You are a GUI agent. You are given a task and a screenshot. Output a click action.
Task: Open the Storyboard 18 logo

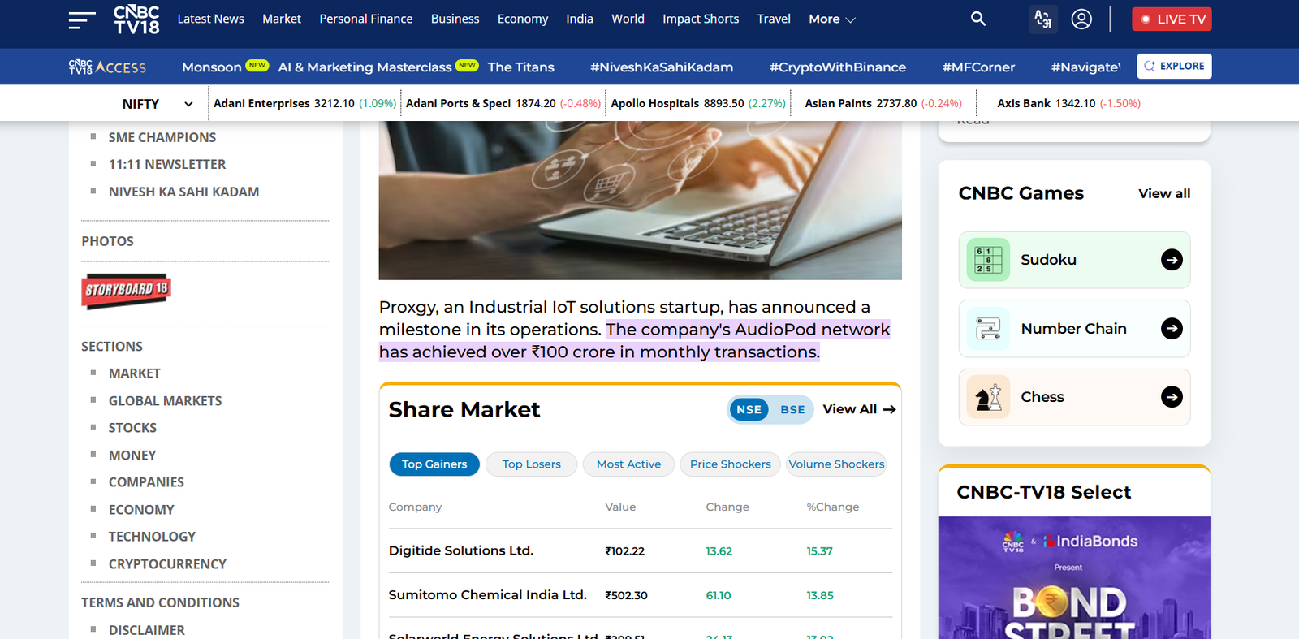(x=126, y=291)
